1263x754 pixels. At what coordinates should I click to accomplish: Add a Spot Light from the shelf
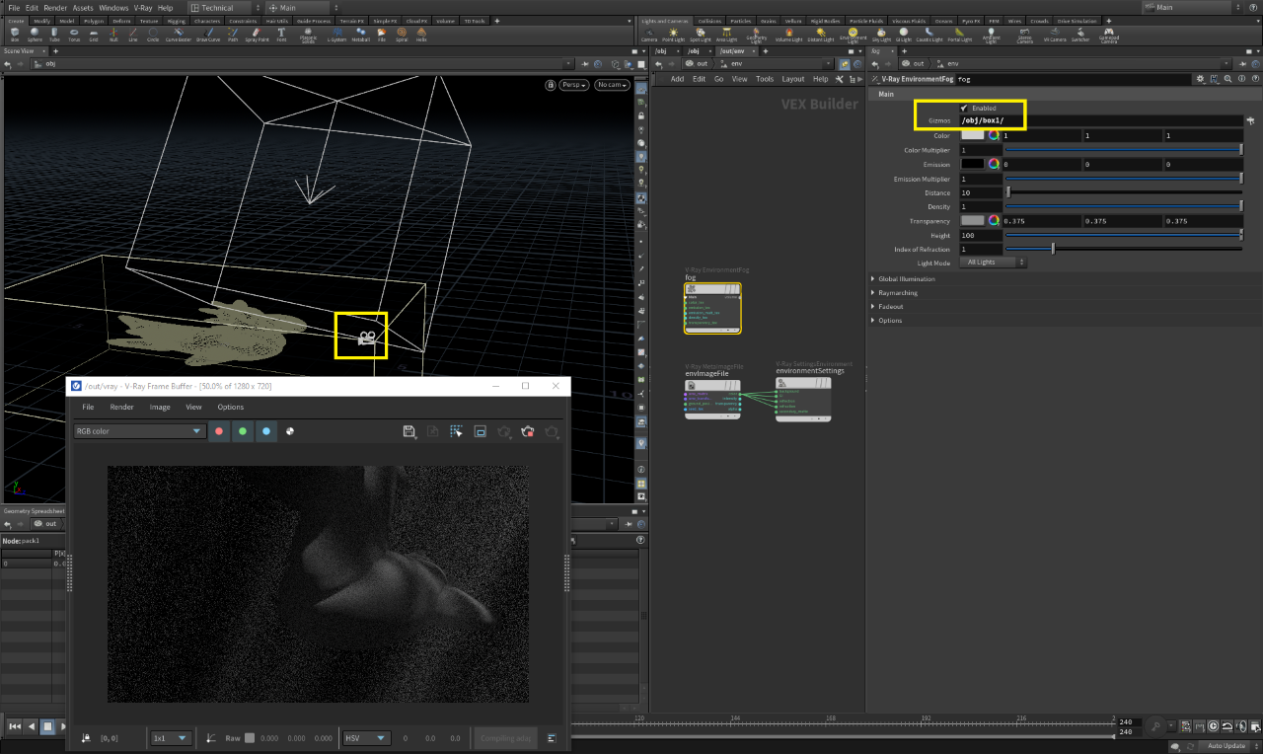click(x=700, y=35)
